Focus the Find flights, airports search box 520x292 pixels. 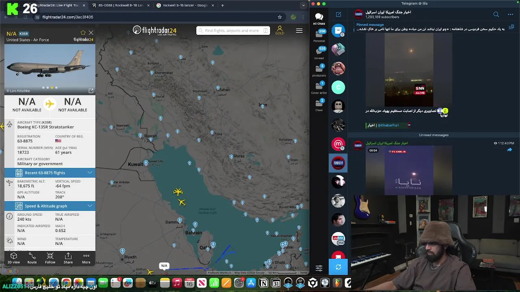(x=233, y=30)
